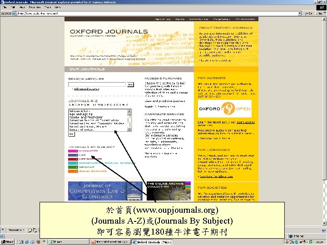This screenshot has width=327, height=245.
Task: Open Mathematics & Physical Sciences subject link
Action: [107, 163]
